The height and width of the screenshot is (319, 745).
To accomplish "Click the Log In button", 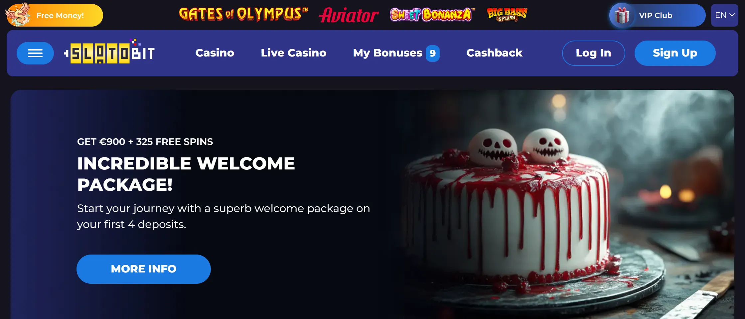I will (593, 53).
